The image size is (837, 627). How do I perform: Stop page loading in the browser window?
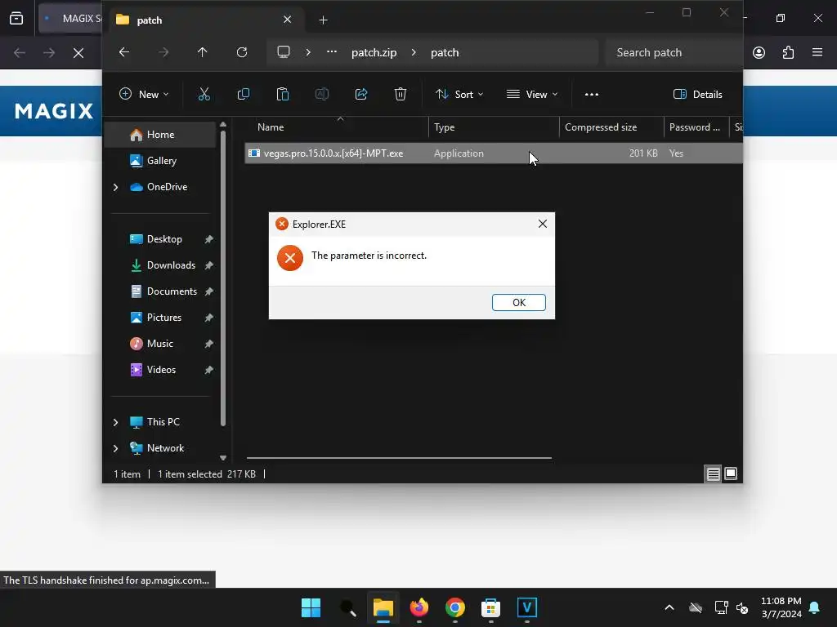(x=78, y=53)
